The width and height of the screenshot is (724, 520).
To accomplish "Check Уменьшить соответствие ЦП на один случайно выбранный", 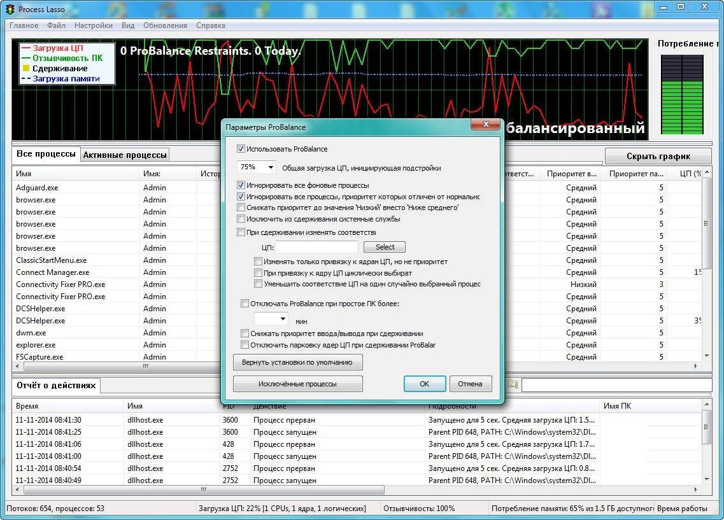I will (258, 284).
